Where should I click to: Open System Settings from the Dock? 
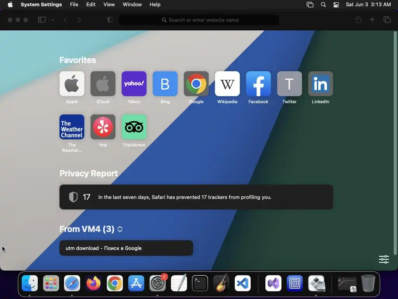point(157,283)
